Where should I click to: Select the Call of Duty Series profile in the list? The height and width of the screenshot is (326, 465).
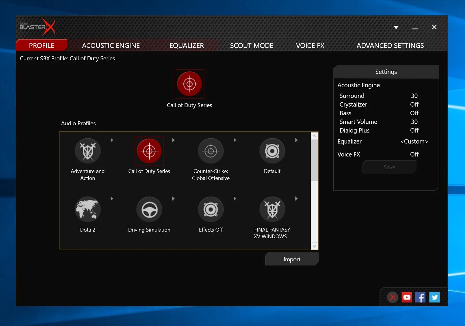click(x=149, y=151)
